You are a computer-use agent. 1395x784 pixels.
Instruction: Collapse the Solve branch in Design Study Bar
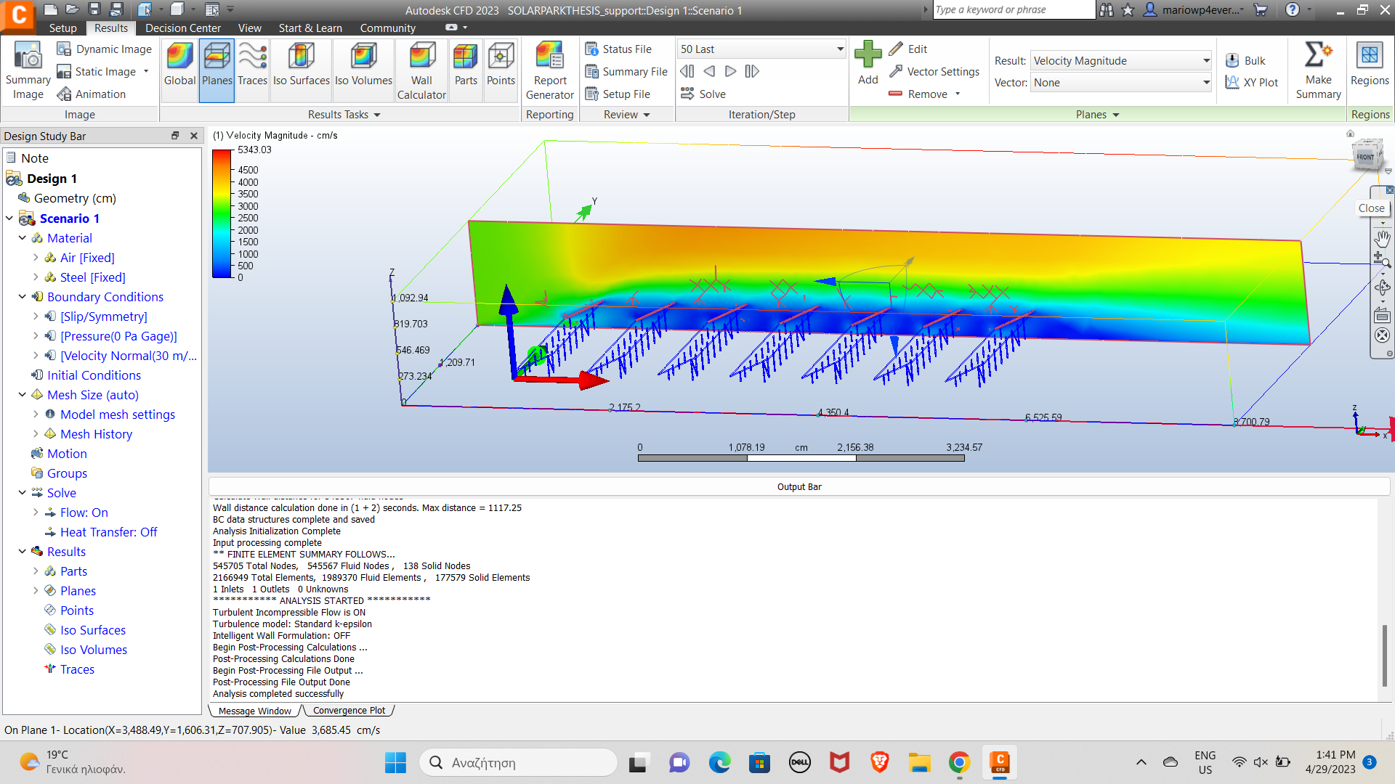click(x=21, y=492)
